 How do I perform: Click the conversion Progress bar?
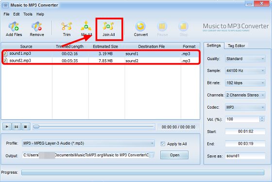pyautogui.click(x=143, y=172)
